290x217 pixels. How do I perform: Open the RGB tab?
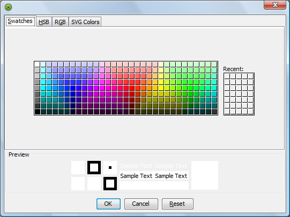coord(60,22)
